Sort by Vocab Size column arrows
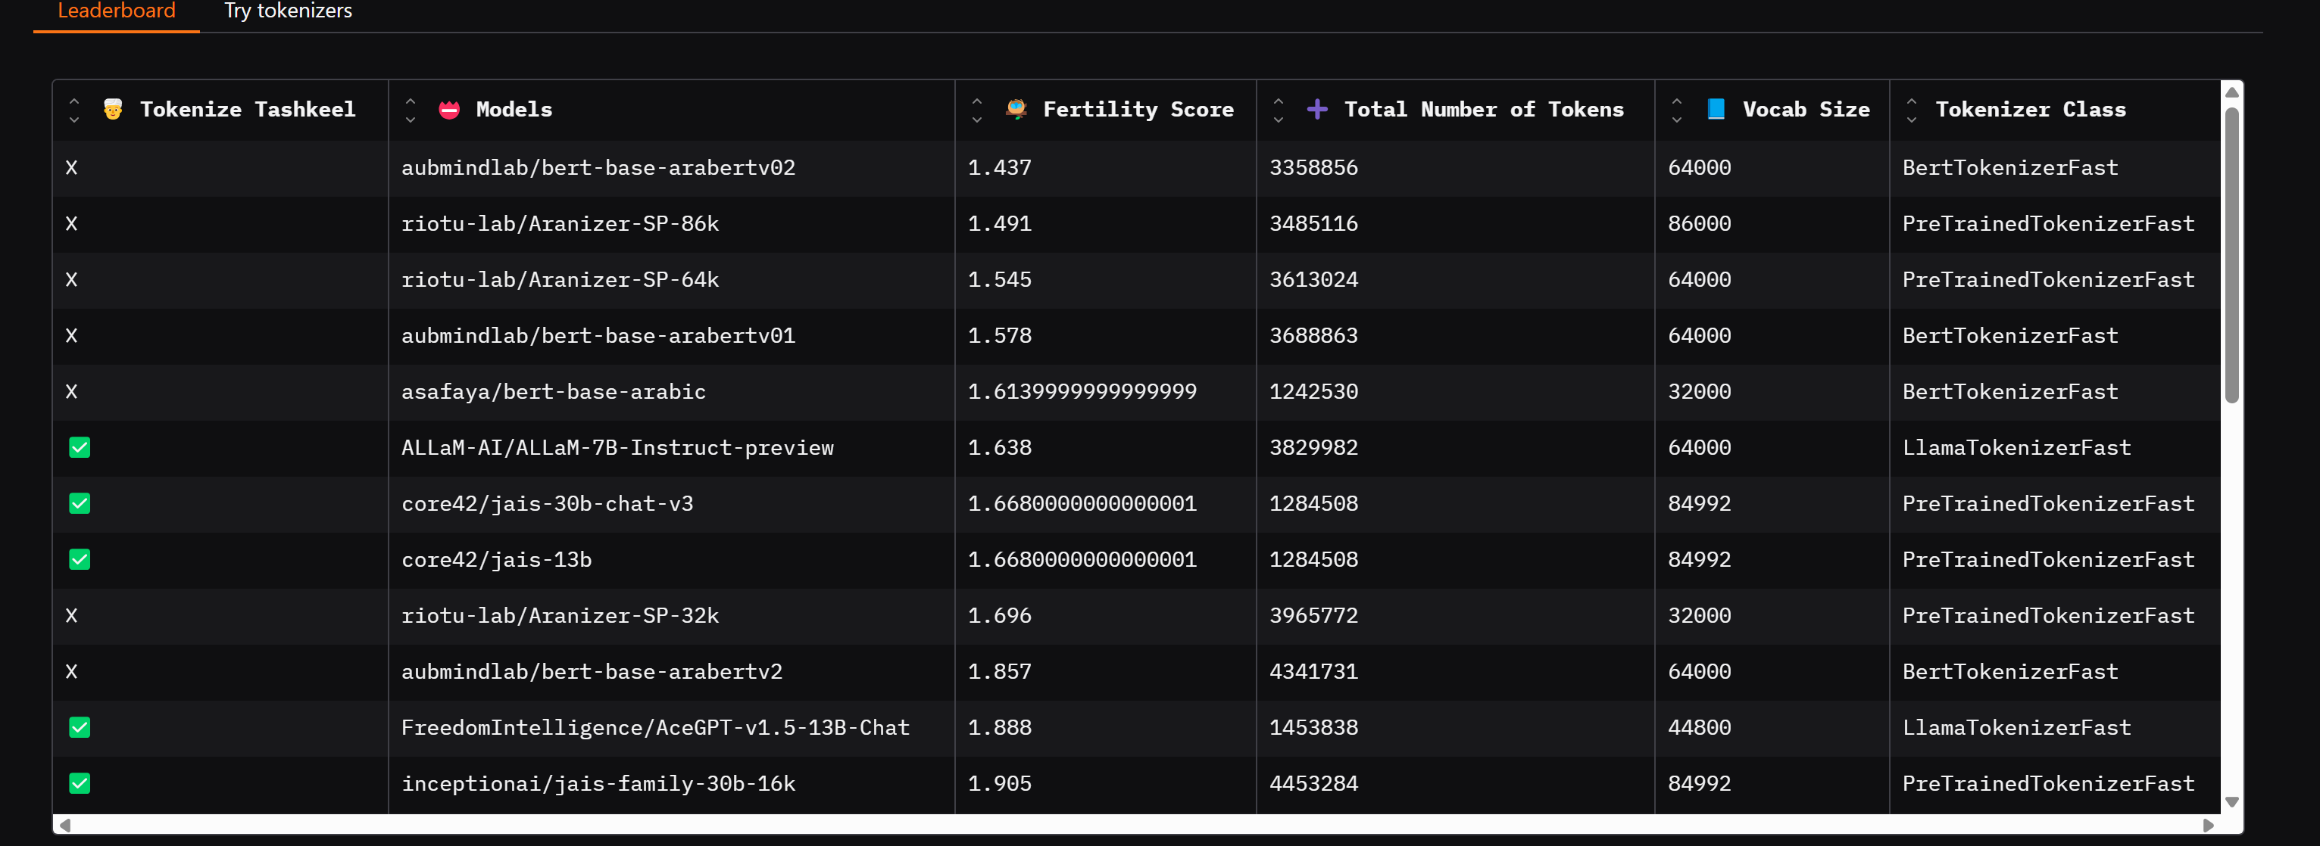The width and height of the screenshot is (2320, 846). [x=1677, y=110]
